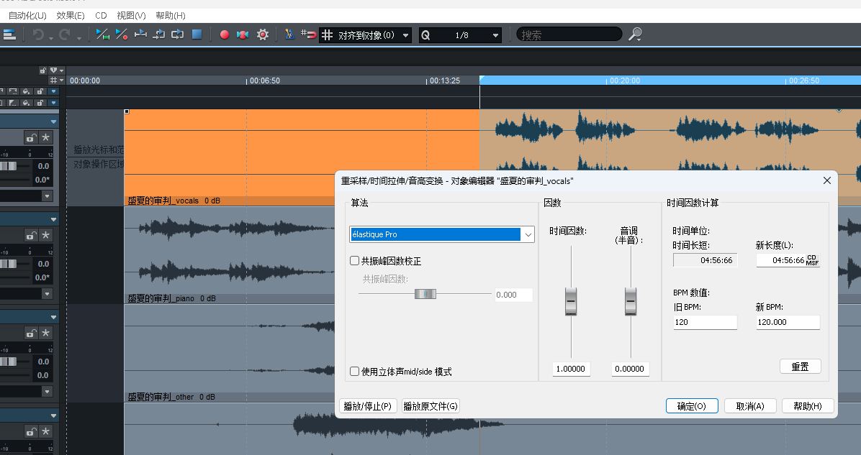Screen dimensions: 861x455
Task: Collapse the other track header arrow
Action: [x=53, y=317]
